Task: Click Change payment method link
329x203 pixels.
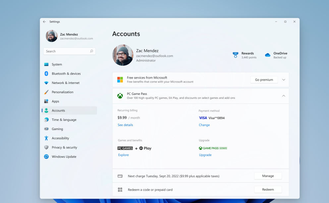Action: click(204, 125)
